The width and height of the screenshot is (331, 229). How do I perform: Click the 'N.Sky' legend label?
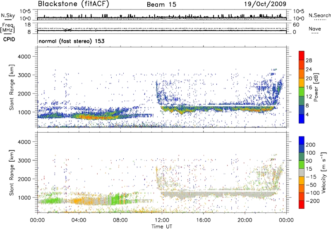pyautogui.click(x=8, y=15)
